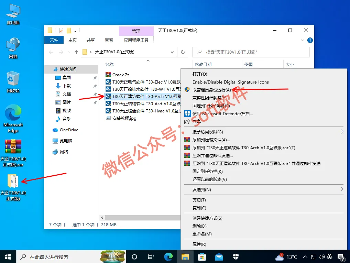350x263 pixels.
Task: Open notification center in taskbar
Action: (341, 257)
